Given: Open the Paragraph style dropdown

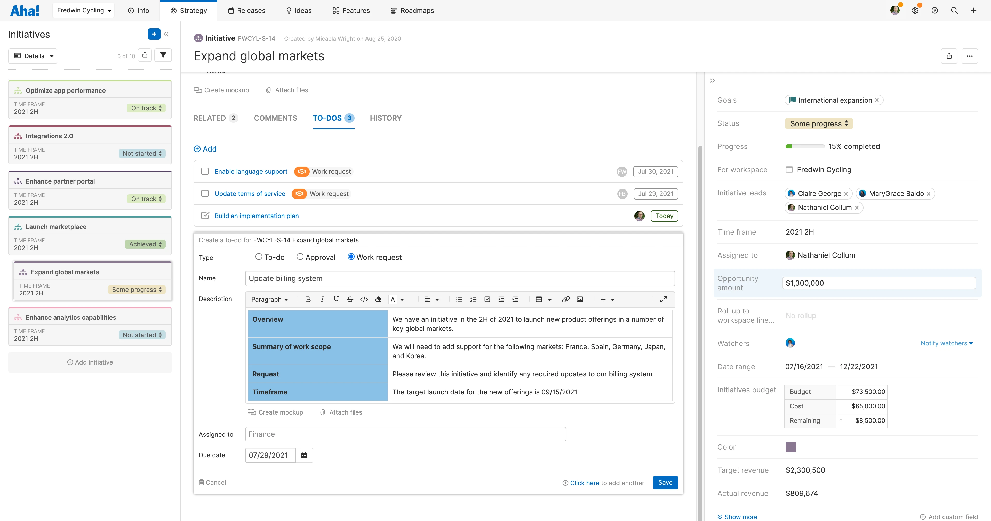Looking at the screenshot, I should 269,299.
